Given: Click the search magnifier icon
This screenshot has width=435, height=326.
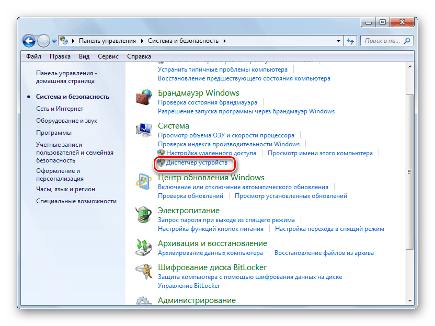Looking at the screenshot, I should (x=407, y=41).
